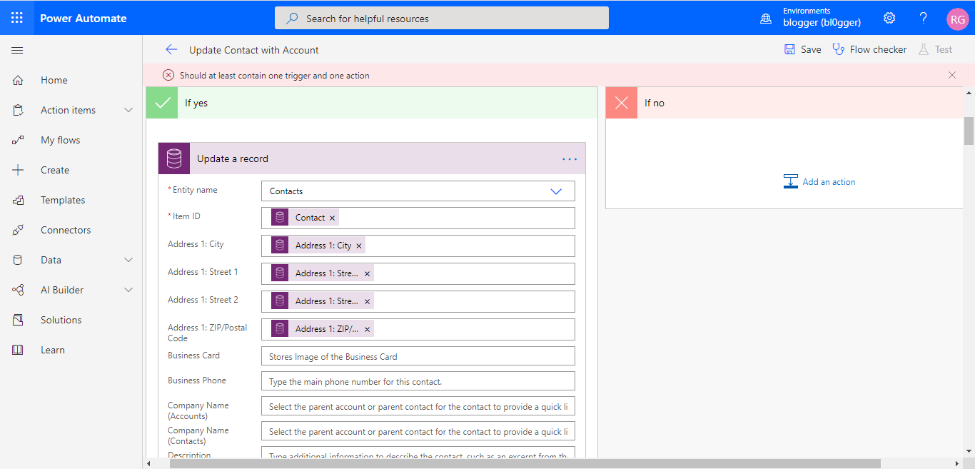Screen dimensions: 975x469
Task: Click the Contact token in Item ID
Action: point(305,218)
